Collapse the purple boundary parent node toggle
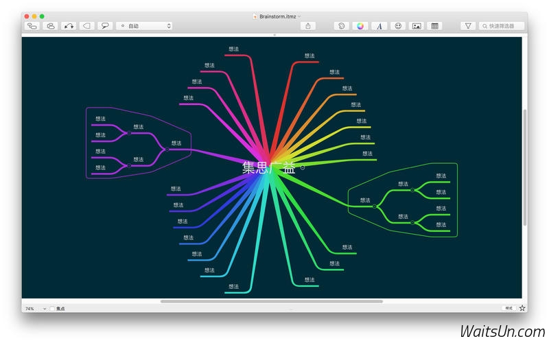This screenshot has height=343, width=549. (167, 150)
